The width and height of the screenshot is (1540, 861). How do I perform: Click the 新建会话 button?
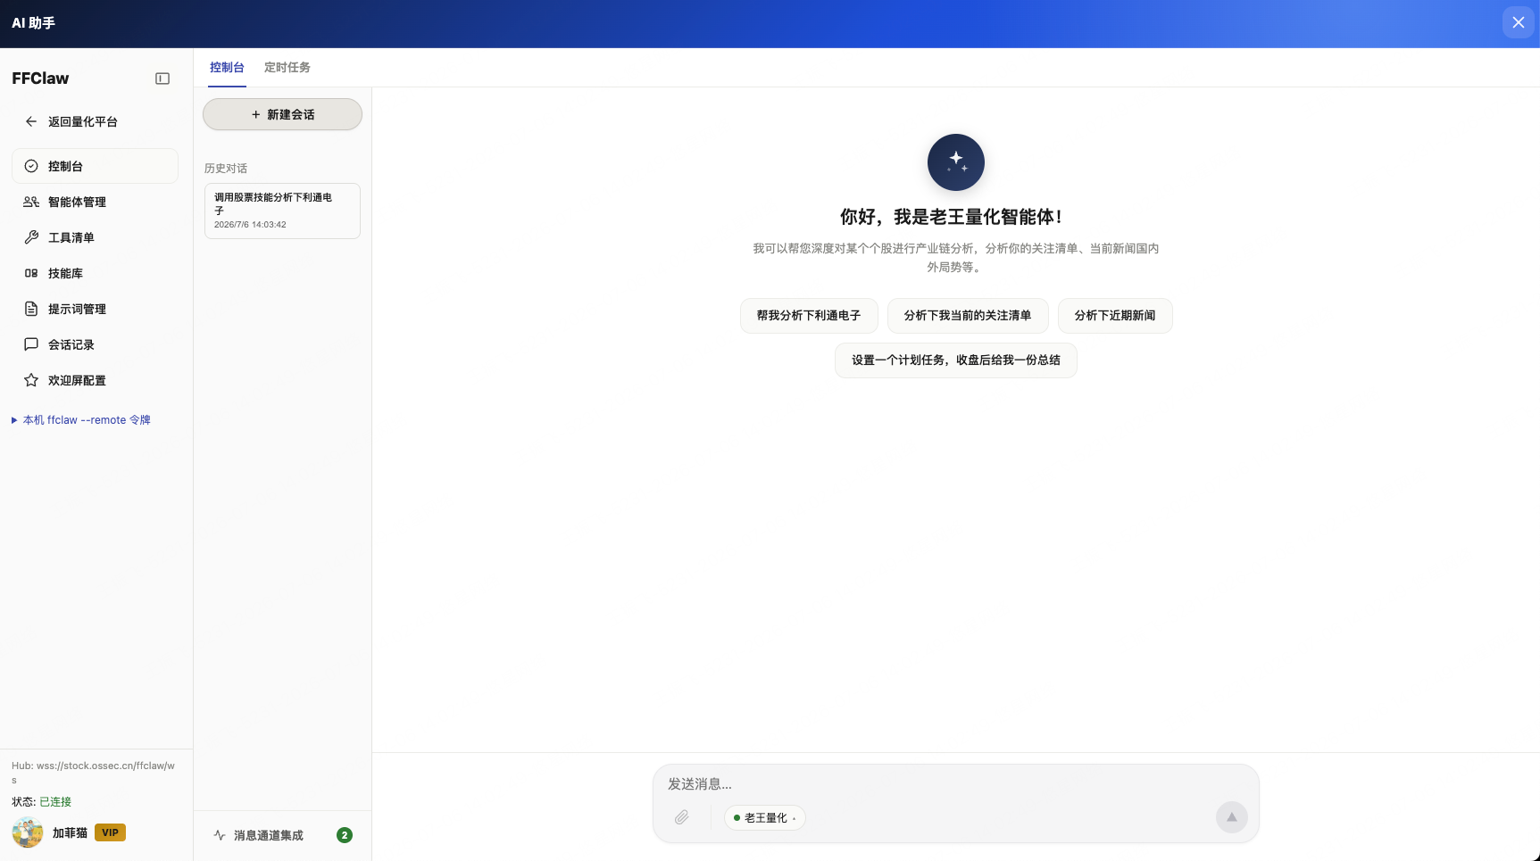282,114
